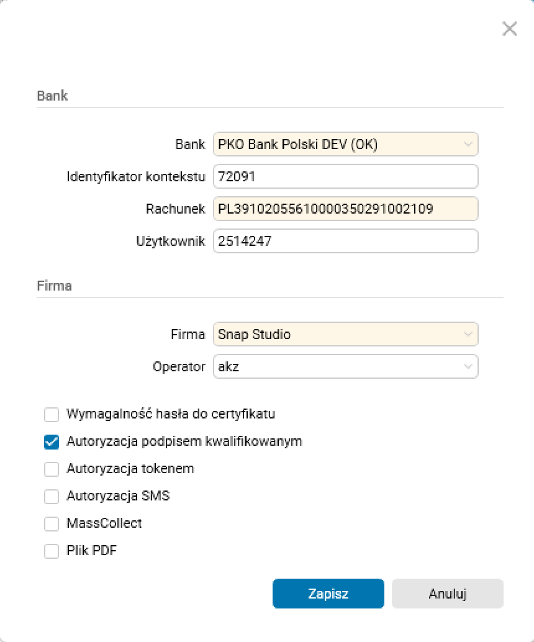Click the Użytkownik field containing 2514247
The height and width of the screenshot is (642, 534).
[x=345, y=241]
